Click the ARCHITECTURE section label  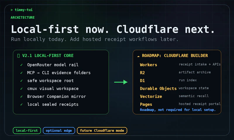[23, 18]
